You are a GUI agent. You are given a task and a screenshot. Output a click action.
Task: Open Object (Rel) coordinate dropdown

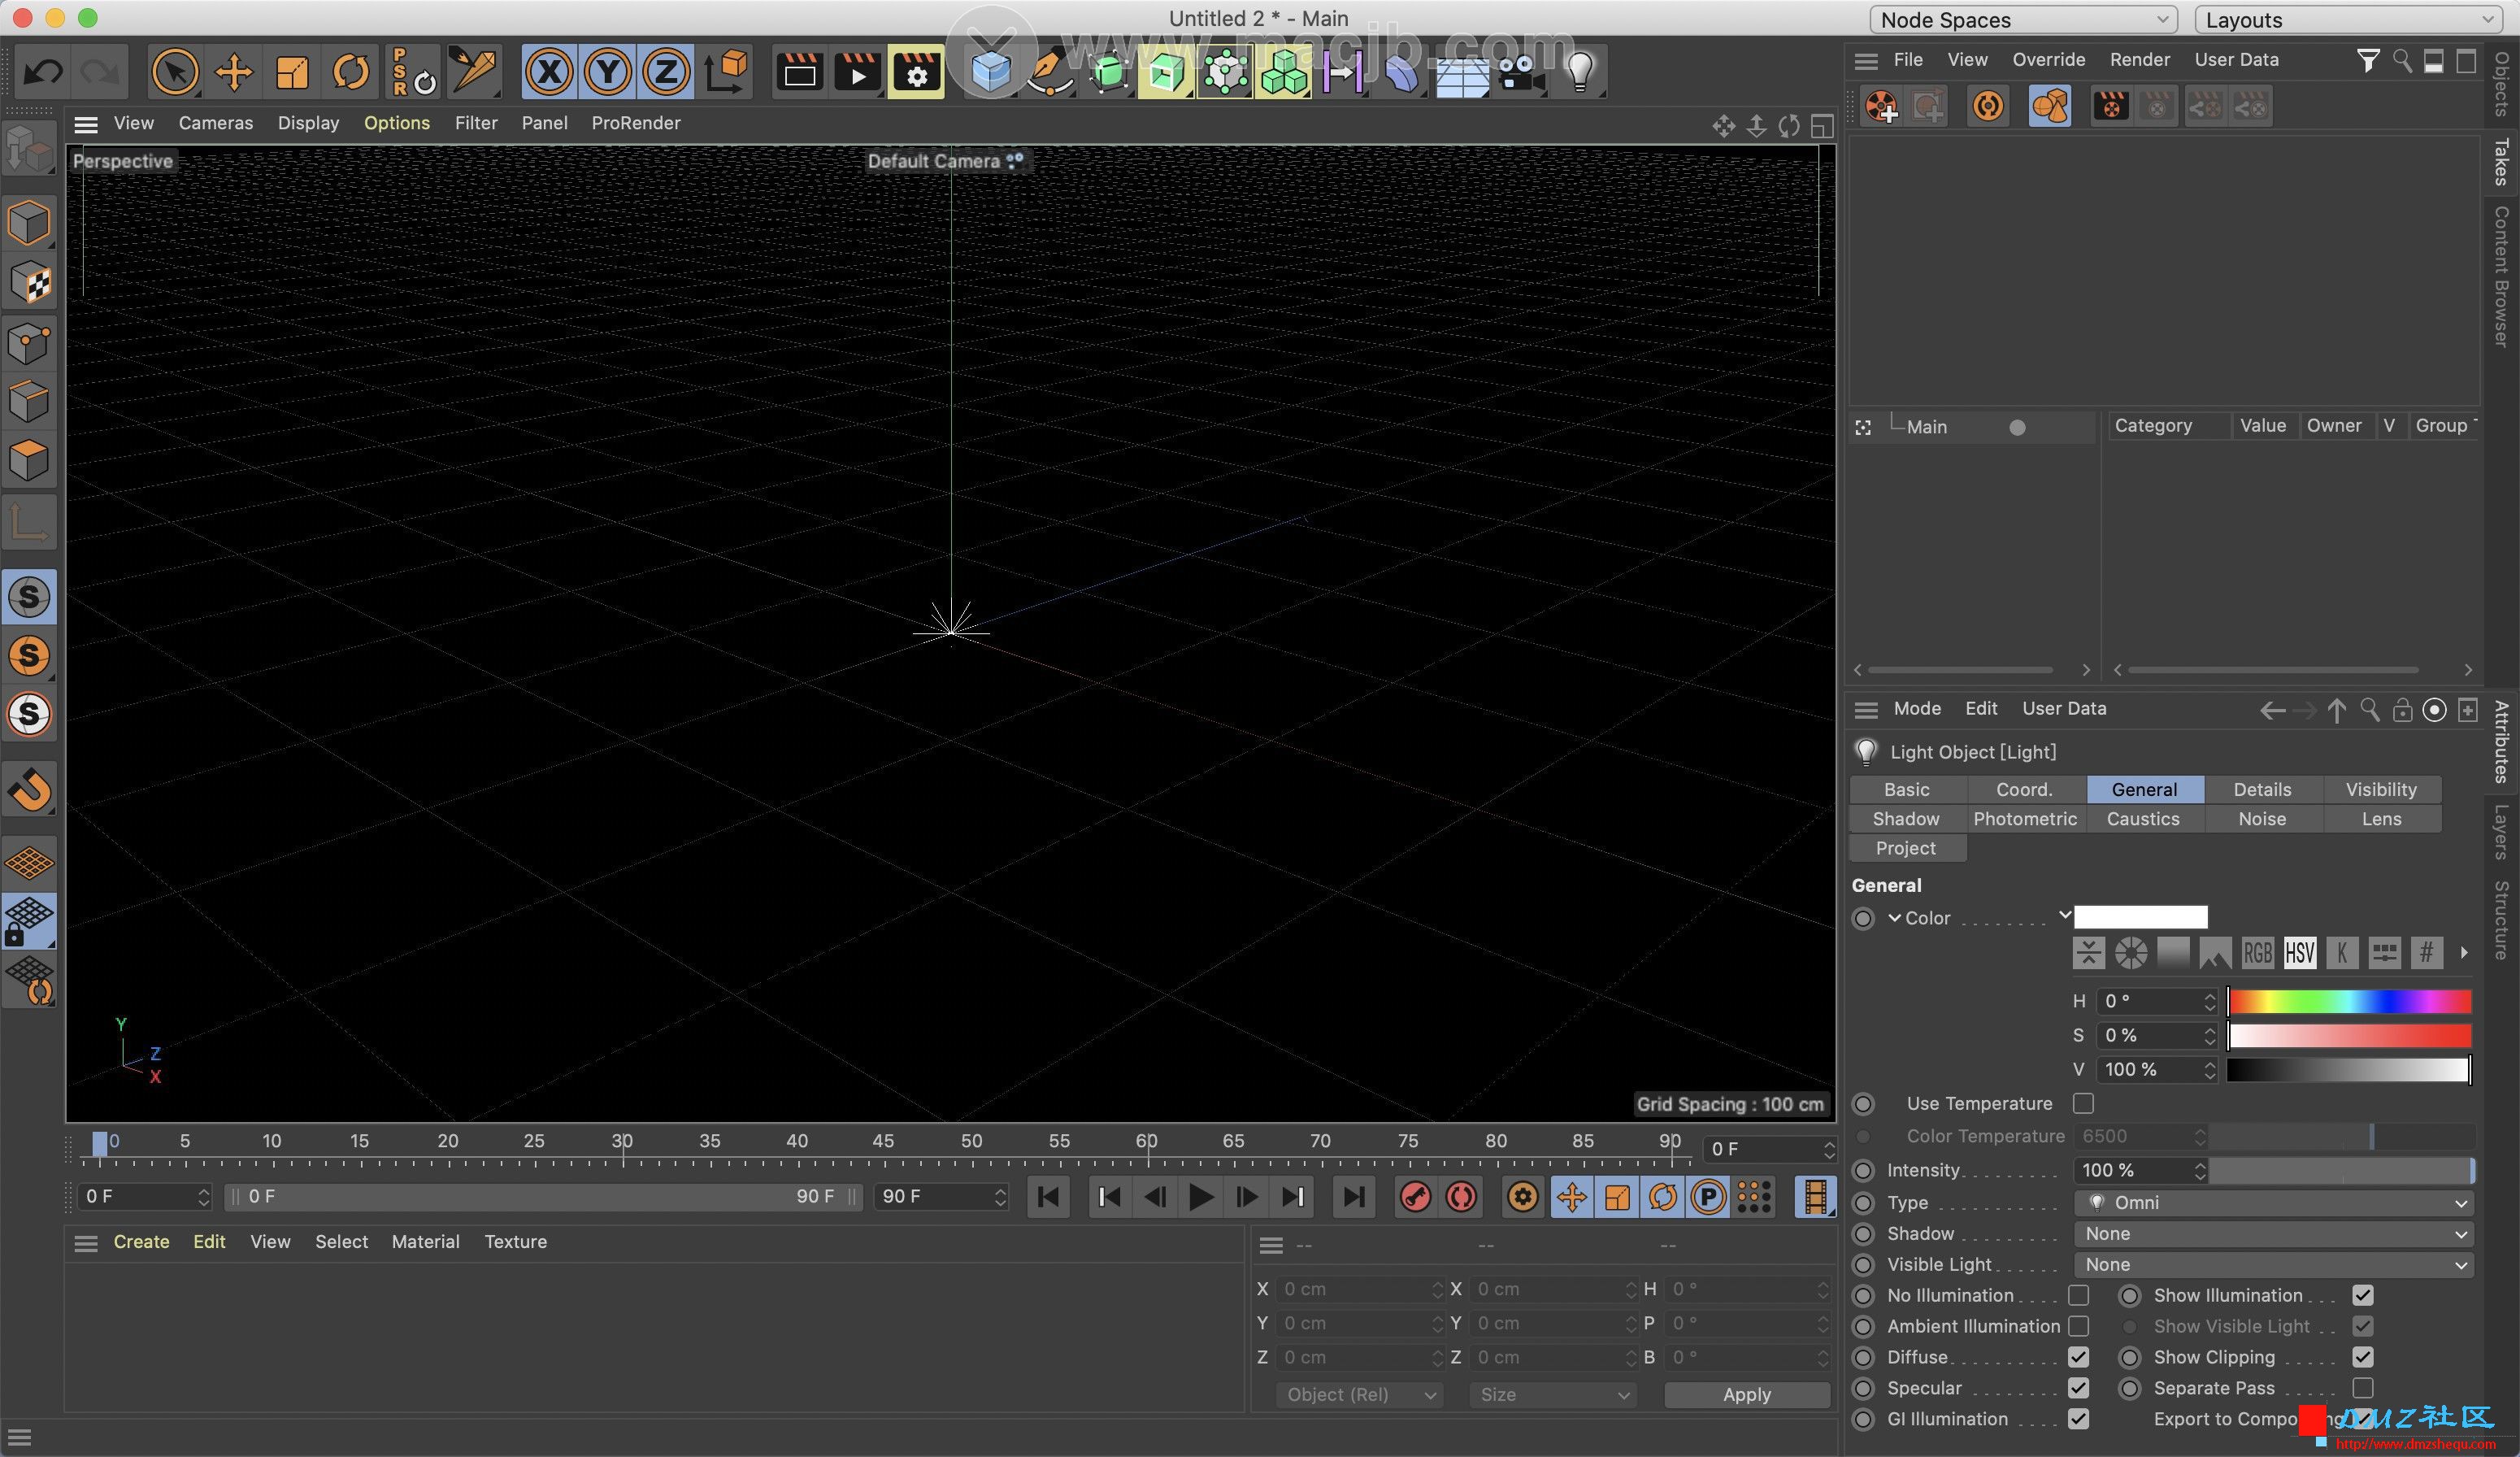[x=1359, y=1394]
